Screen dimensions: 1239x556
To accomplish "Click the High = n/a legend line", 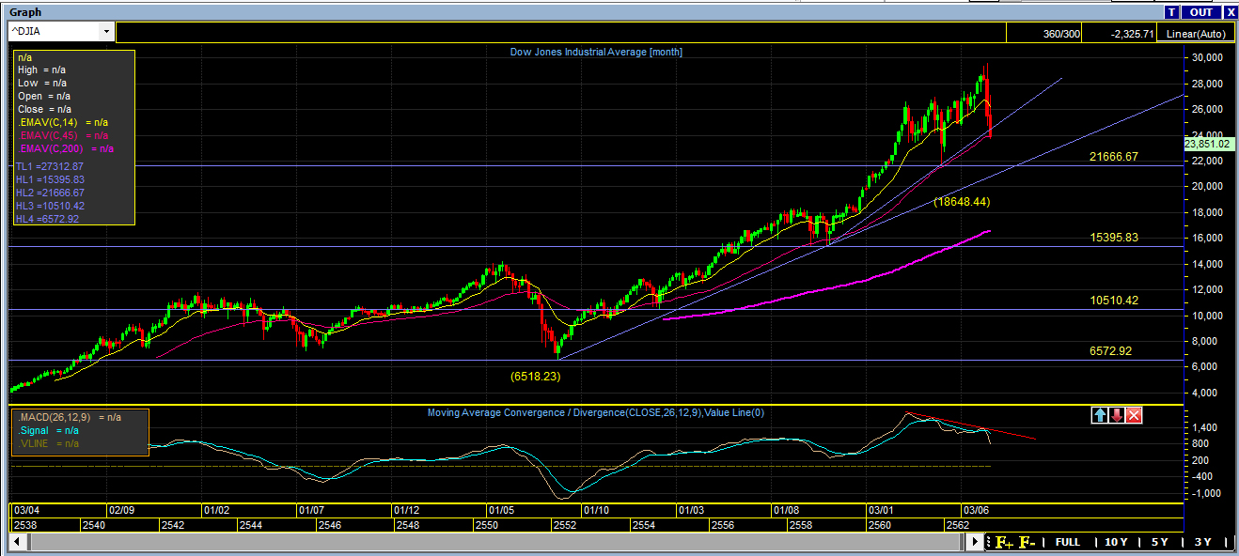I will (x=41, y=69).
